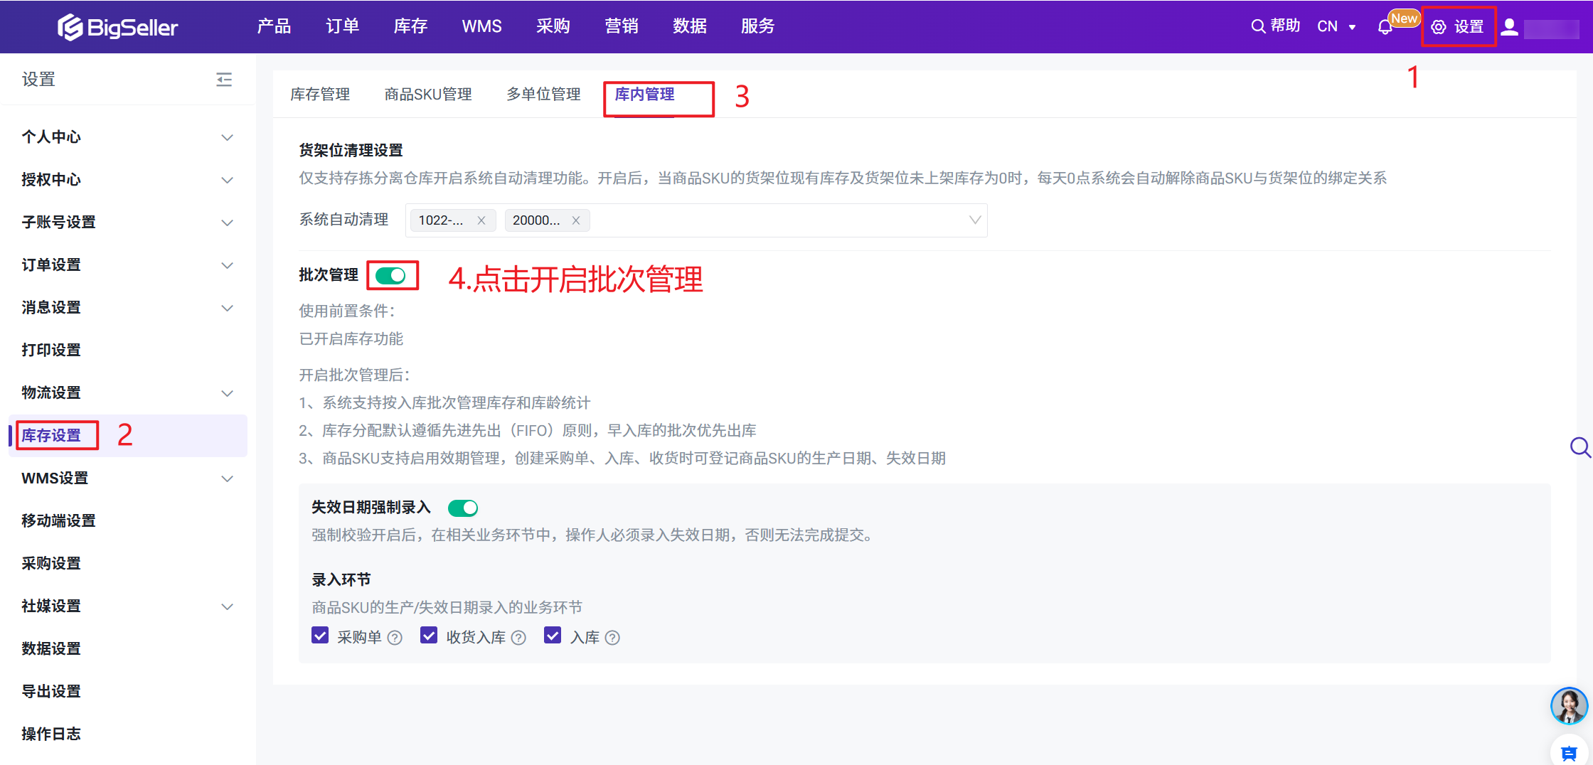
Task: Disable the 失效日期强制录入 switch
Action: click(x=463, y=508)
